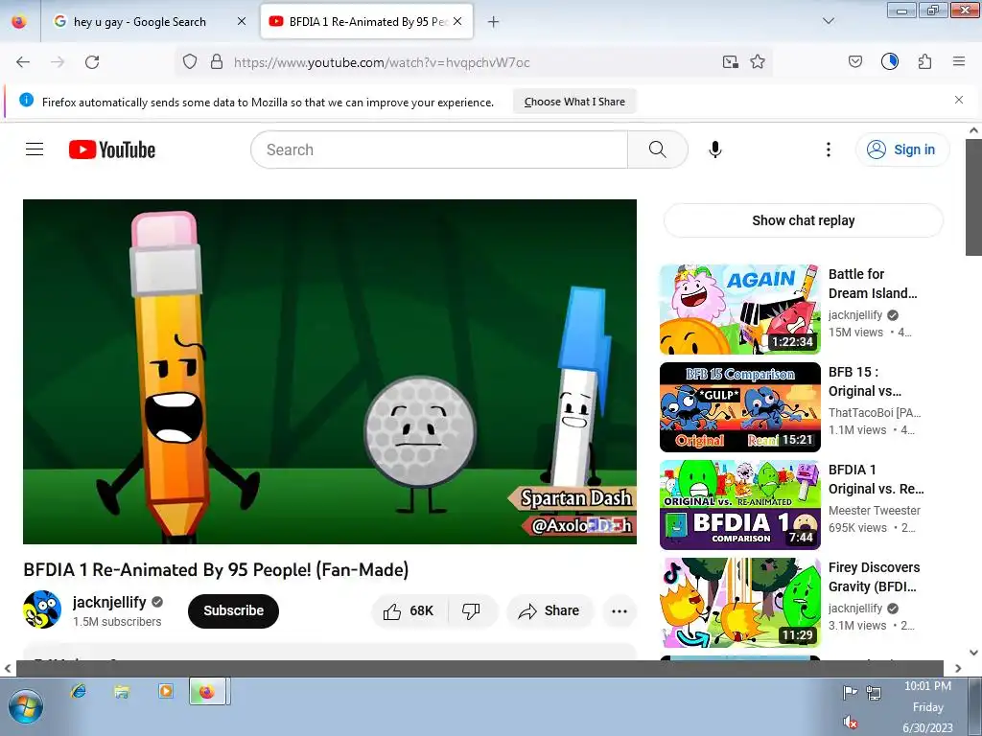Close the BFDIA 1 Re-Animated tab
Viewport: 982px width, 736px height.
pyautogui.click(x=457, y=21)
